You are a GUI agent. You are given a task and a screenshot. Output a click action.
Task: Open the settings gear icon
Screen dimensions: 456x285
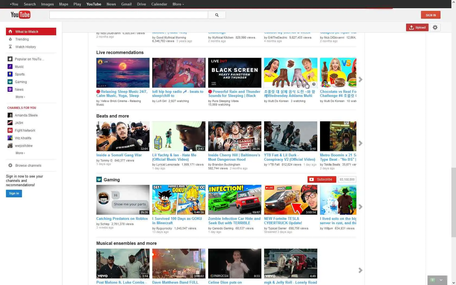pyautogui.click(x=435, y=27)
